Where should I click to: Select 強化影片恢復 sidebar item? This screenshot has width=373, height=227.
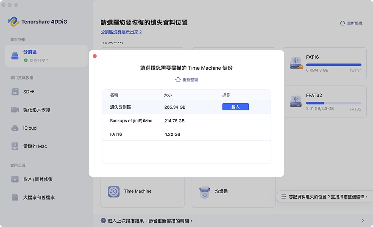(36, 110)
